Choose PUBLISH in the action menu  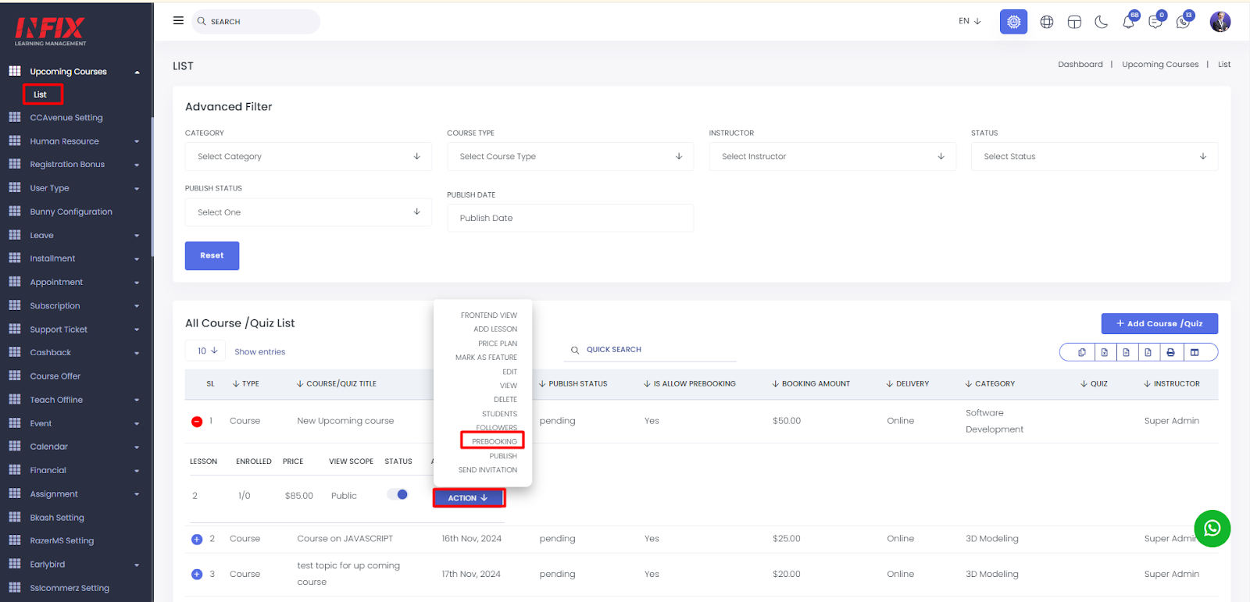[x=503, y=456]
